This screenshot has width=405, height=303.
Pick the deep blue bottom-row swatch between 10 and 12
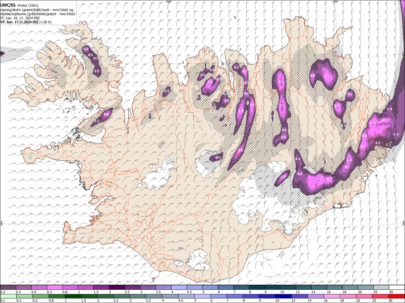[283, 296]
